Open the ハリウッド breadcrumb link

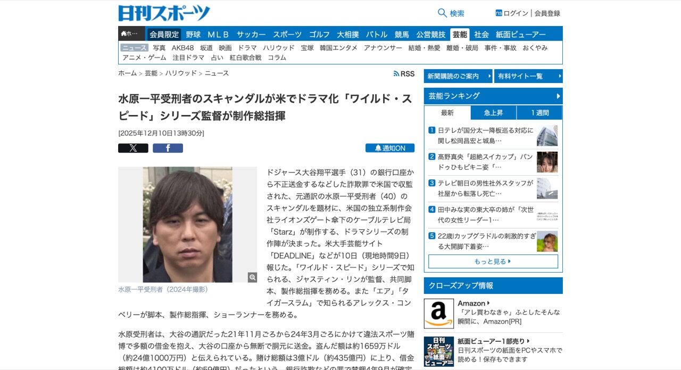point(181,73)
